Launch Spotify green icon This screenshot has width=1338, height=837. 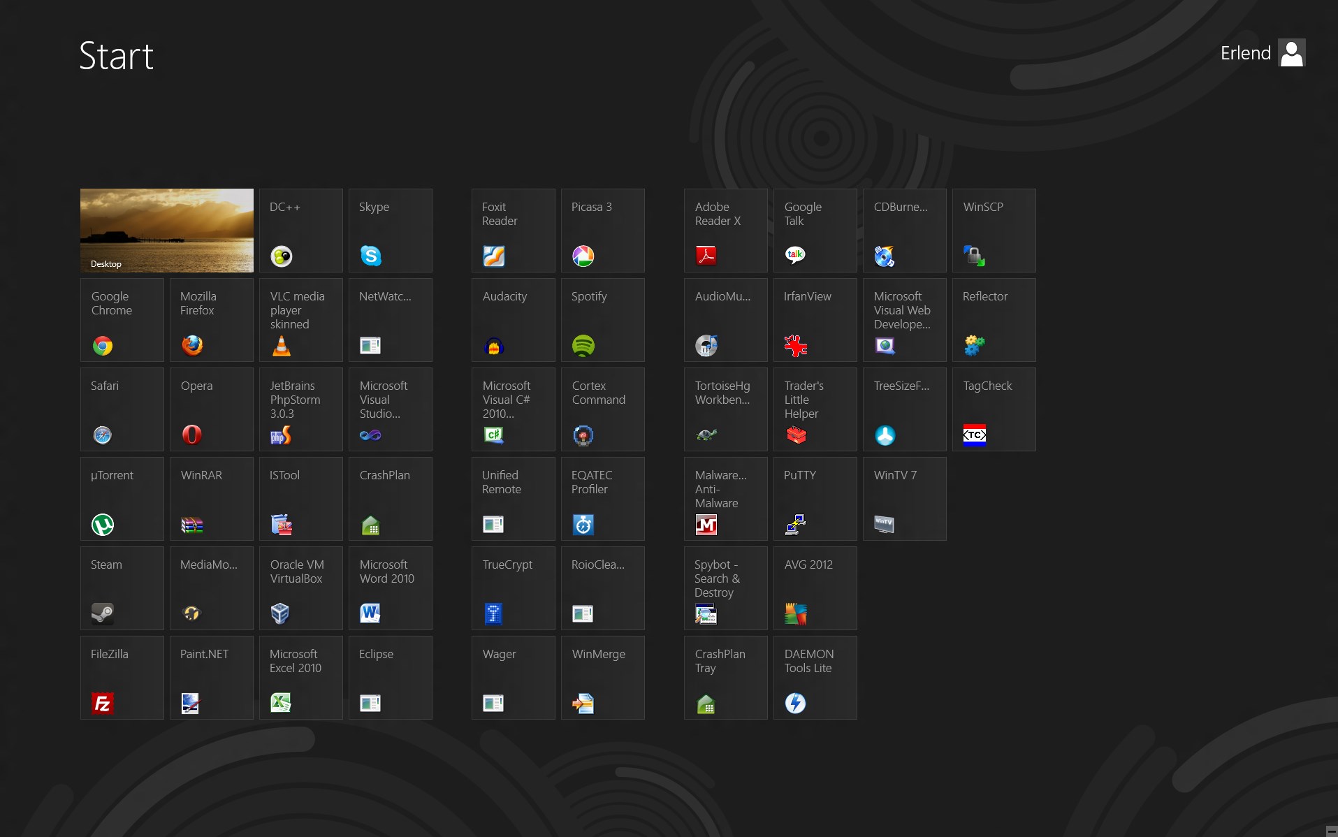click(x=583, y=346)
